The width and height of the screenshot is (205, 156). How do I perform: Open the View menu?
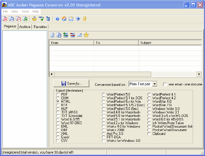point(15,11)
